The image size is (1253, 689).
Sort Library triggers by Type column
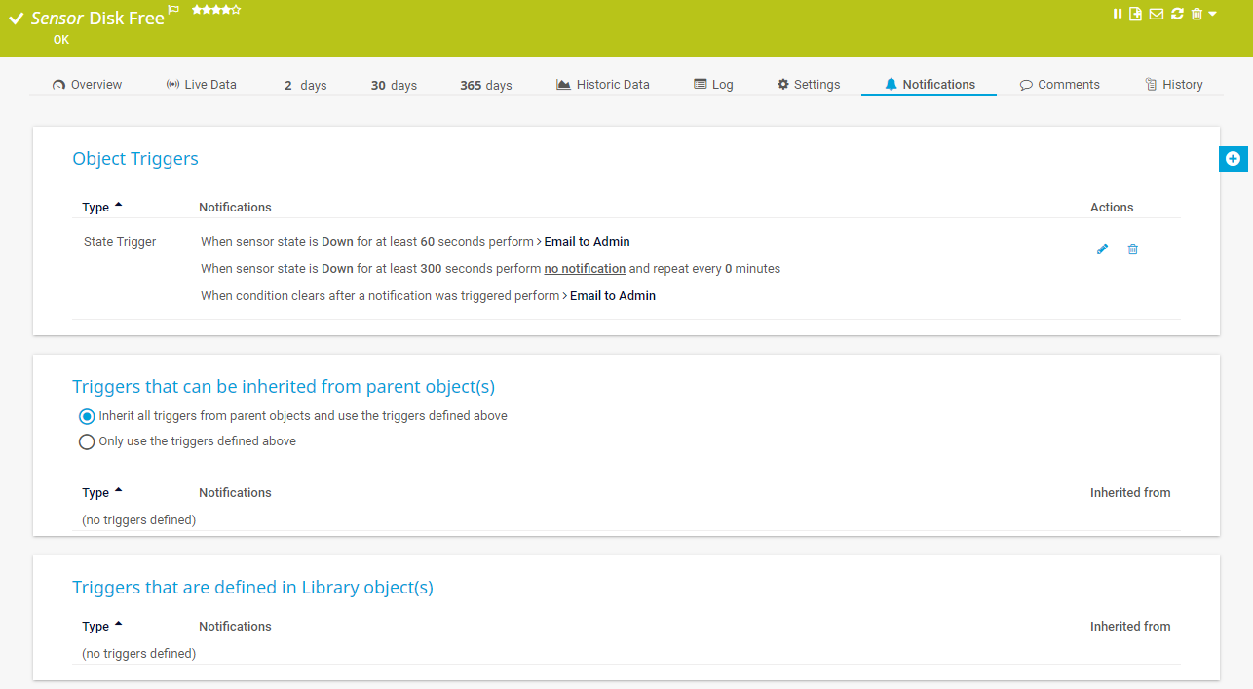(95, 627)
